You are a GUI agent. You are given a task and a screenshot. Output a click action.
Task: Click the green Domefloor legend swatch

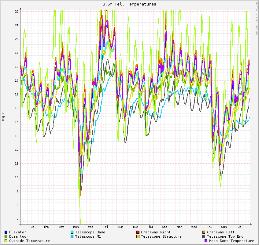tap(6, 236)
